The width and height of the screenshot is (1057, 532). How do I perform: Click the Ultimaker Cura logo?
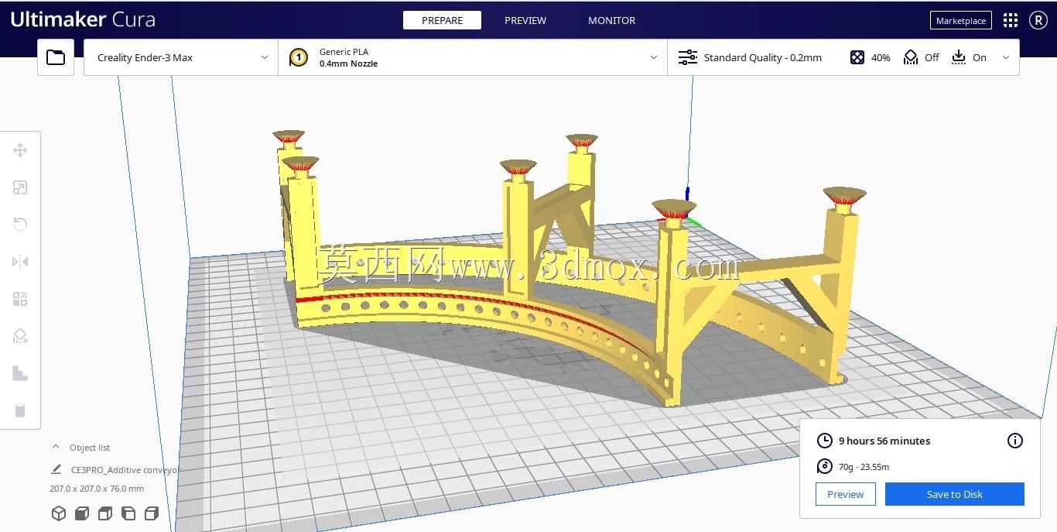coord(83,19)
